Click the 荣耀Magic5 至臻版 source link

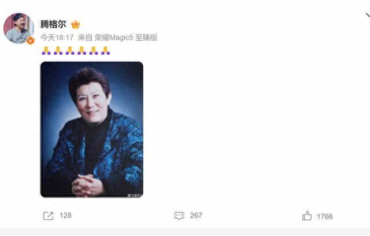(126, 38)
